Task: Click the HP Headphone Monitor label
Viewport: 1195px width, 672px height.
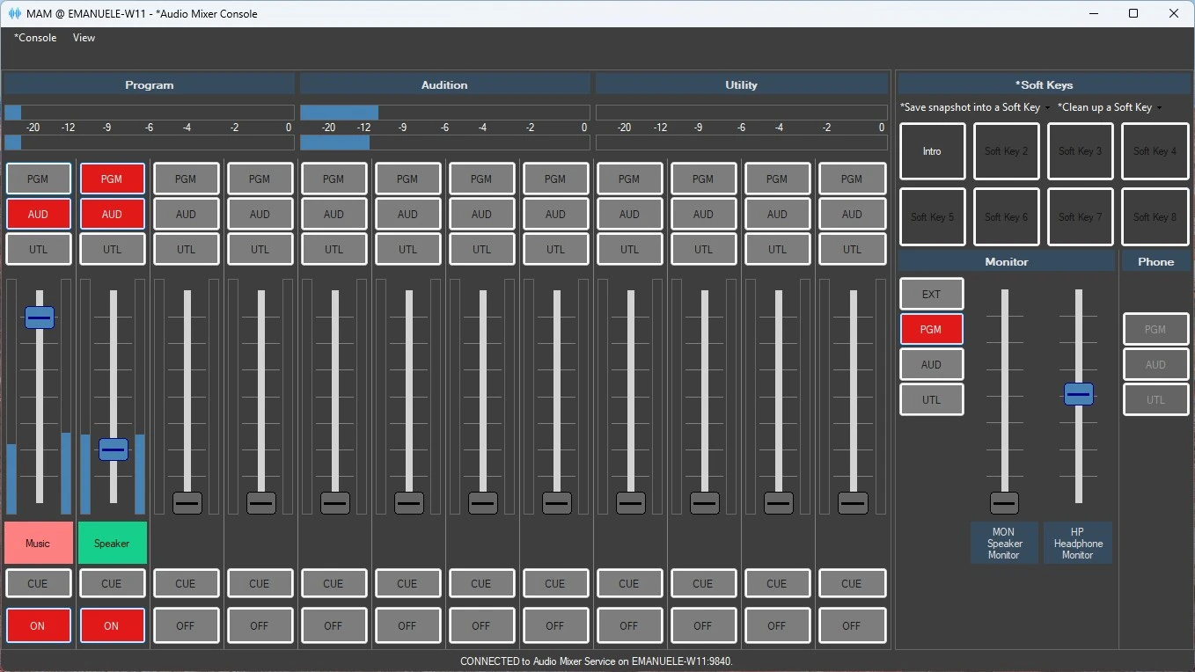Action: 1077,543
